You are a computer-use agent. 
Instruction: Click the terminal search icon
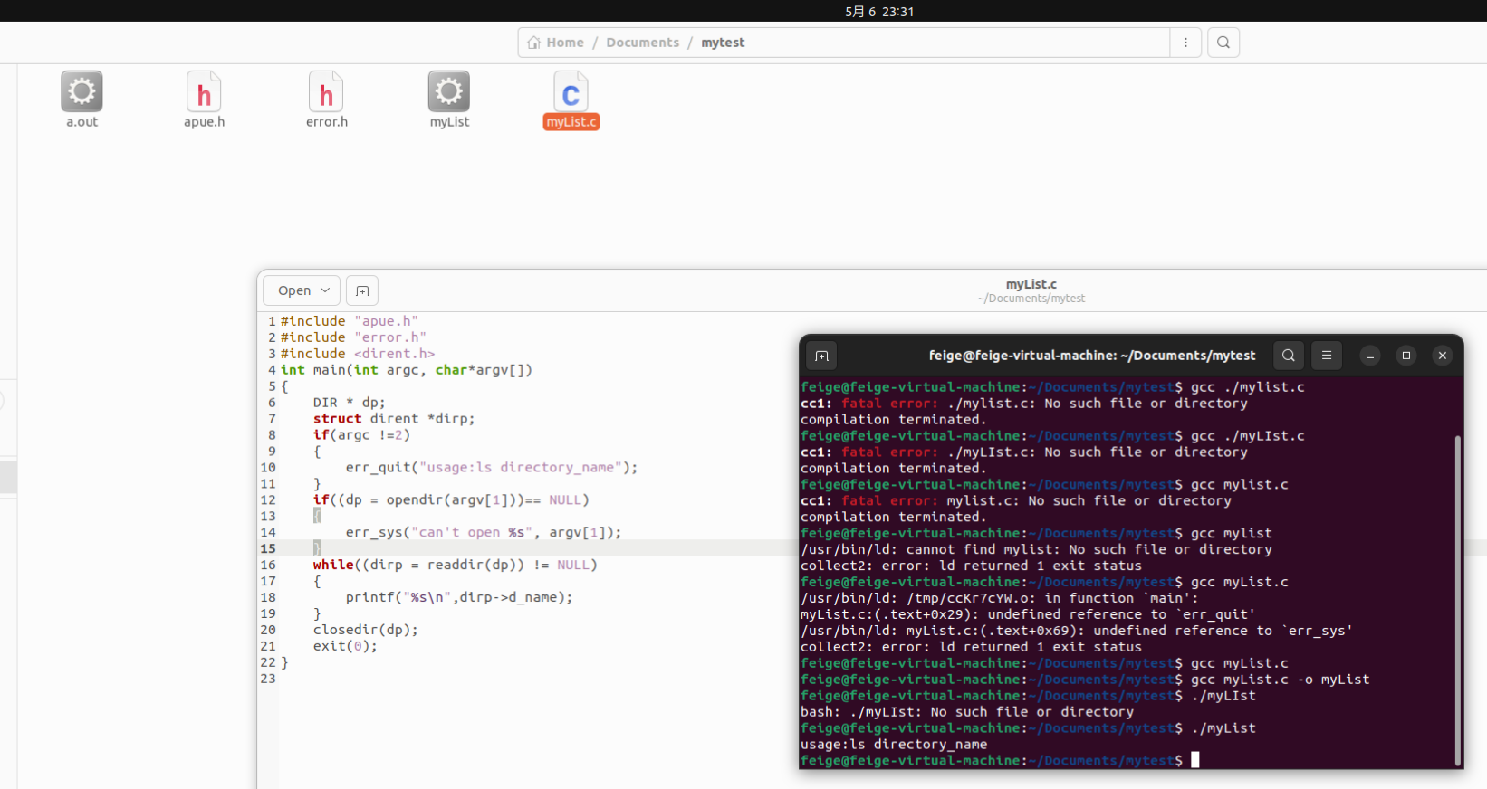point(1289,356)
